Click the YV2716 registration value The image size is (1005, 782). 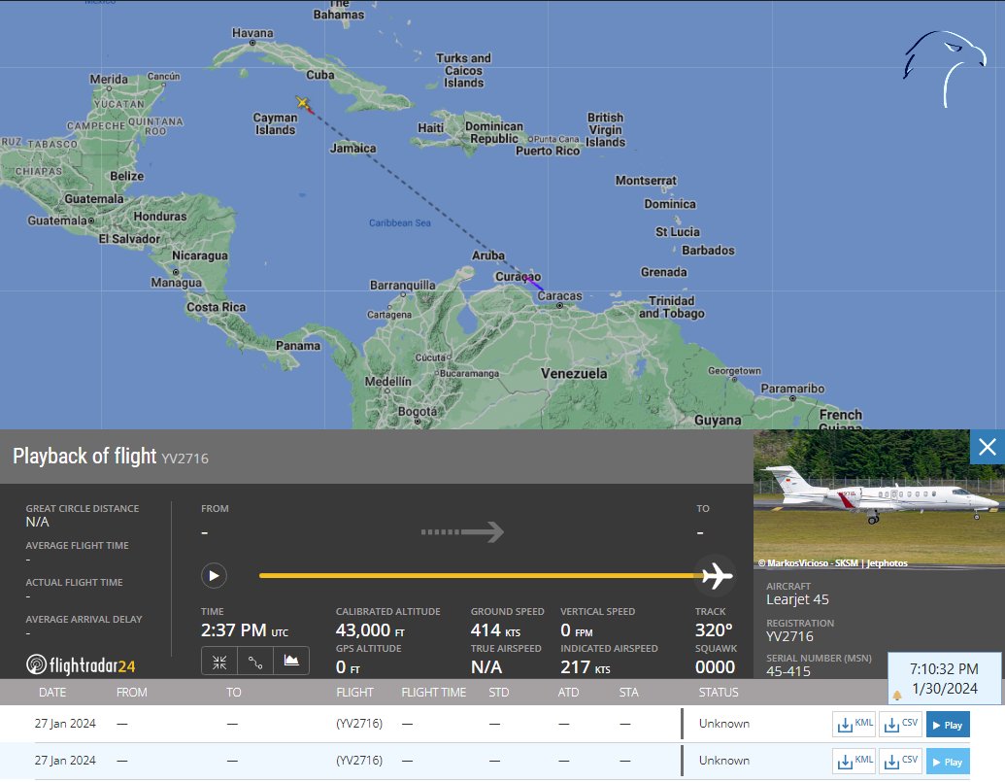pyautogui.click(x=789, y=636)
